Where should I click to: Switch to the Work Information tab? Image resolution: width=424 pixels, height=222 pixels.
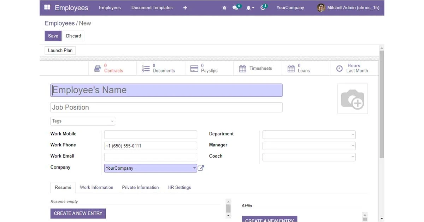pyautogui.click(x=96, y=187)
